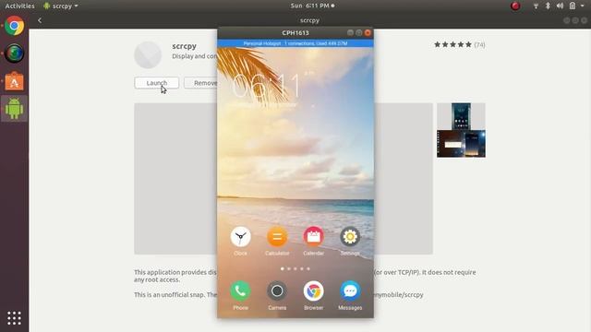This screenshot has height=332, width=591.
Task: Open the clock showing Sun 6:11 PM
Action: point(312,6)
